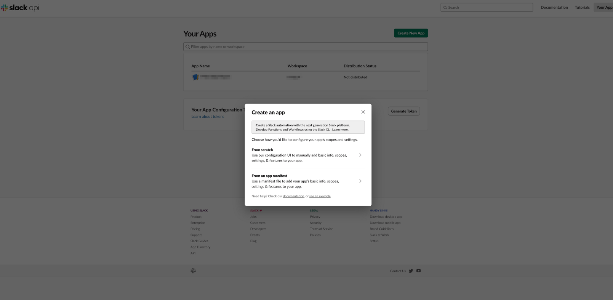The height and width of the screenshot is (300, 613).
Task: Focus the top Search field
Action: coord(487,7)
